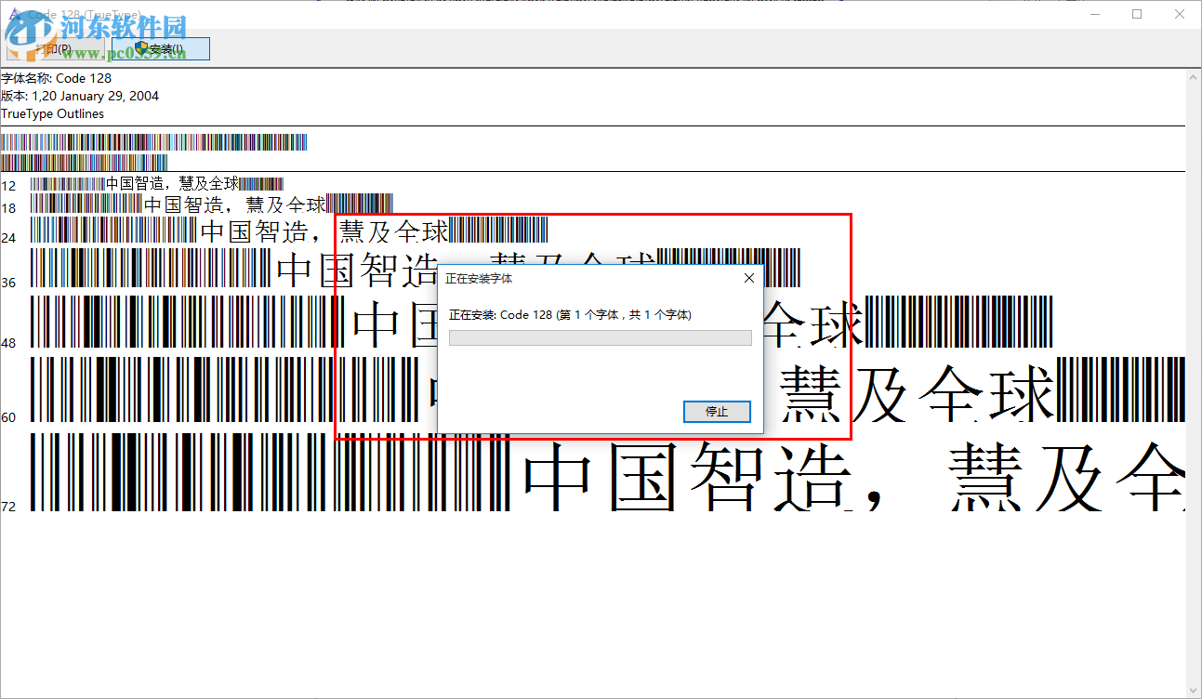Screen dimensions: 1202x699
Task: Close the 正在安装字体 dialog with its X
Action: (x=749, y=277)
